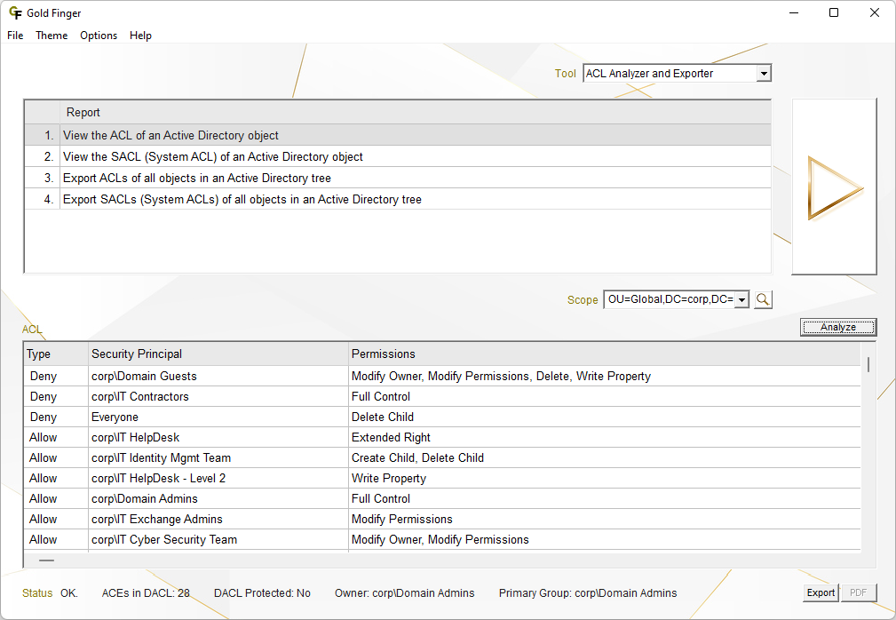This screenshot has height=620, width=896.
Task: Select the corp\IT Cyber Security Team row
Action: [x=163, y=540]
